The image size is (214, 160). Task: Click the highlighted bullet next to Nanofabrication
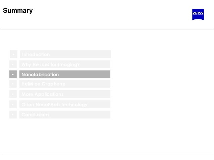tap(13, 74)
